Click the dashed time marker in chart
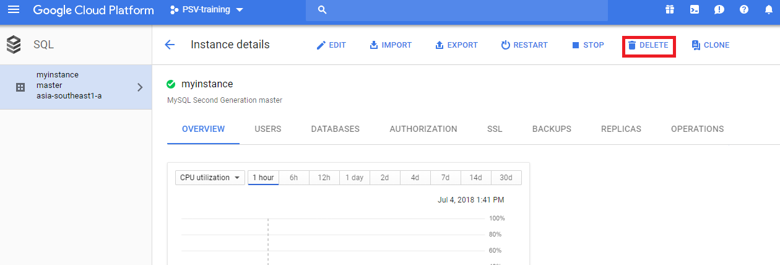 tap(268, 241)
